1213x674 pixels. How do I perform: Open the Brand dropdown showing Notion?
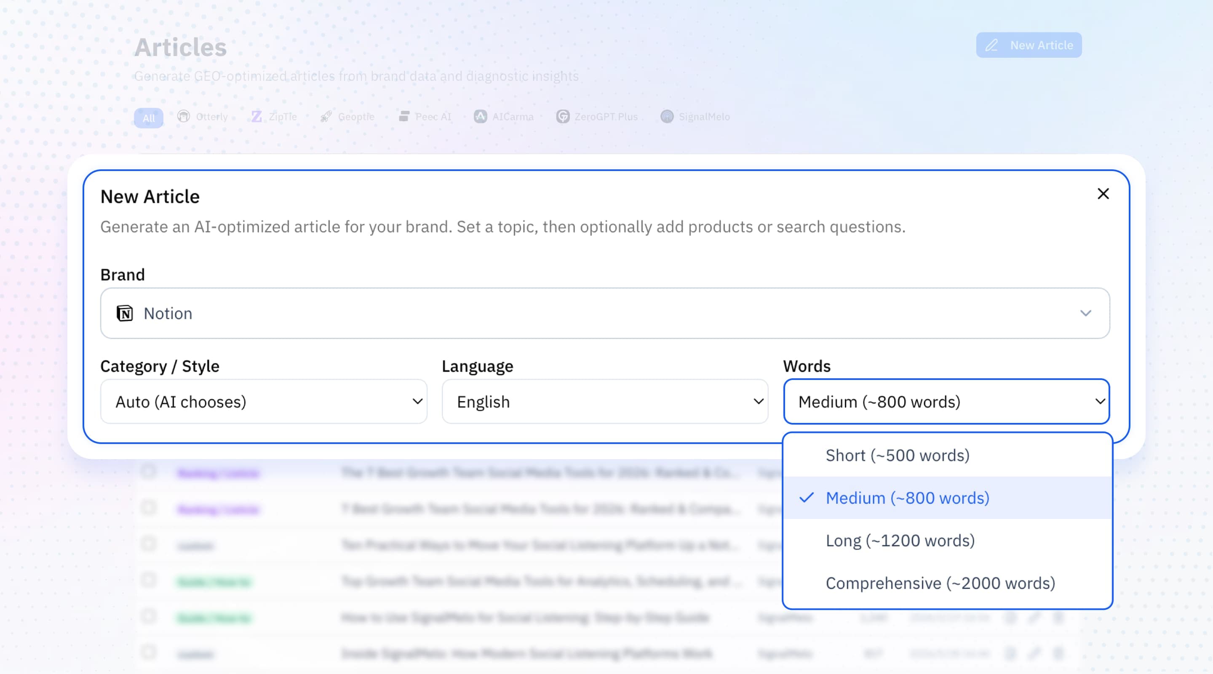click(x=605, y=313)
